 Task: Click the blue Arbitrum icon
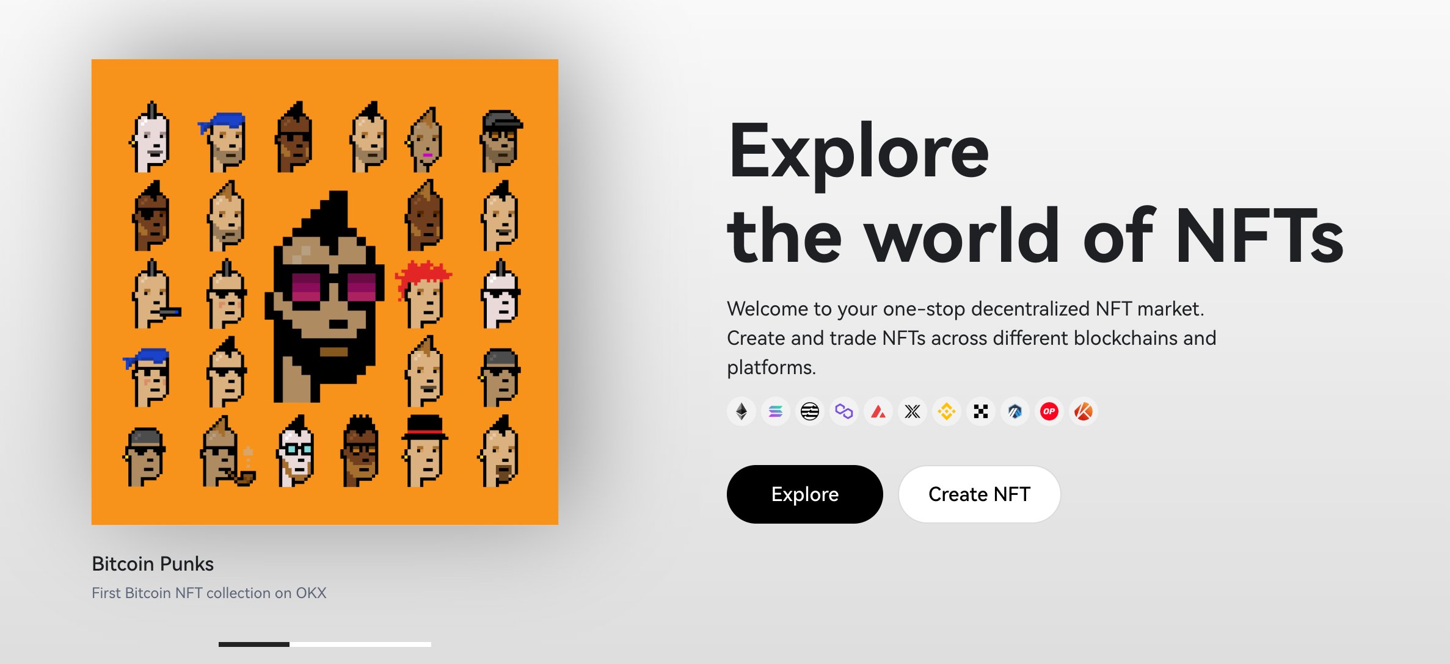coord(1015,412)
